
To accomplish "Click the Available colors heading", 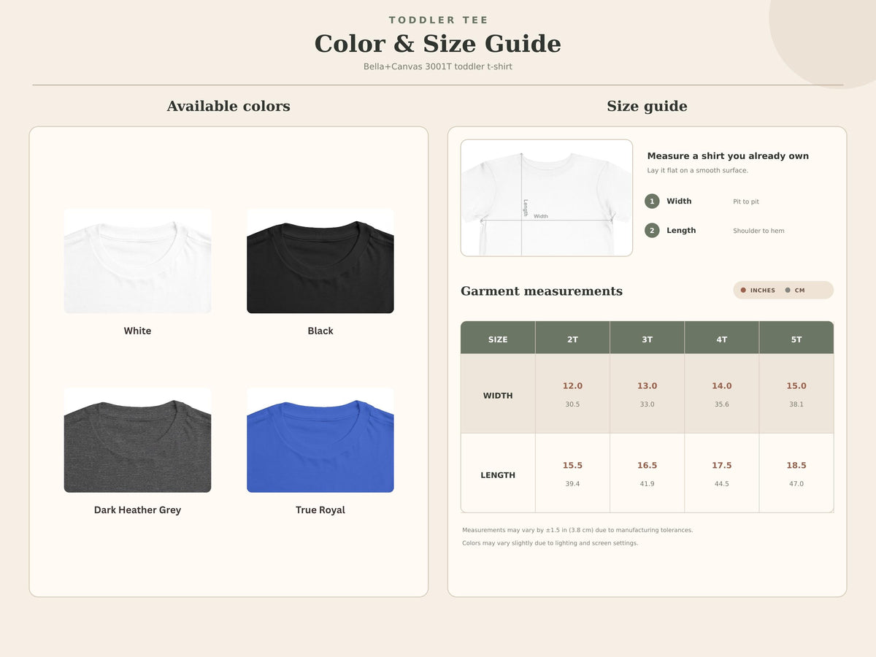I will coord(228,107).
